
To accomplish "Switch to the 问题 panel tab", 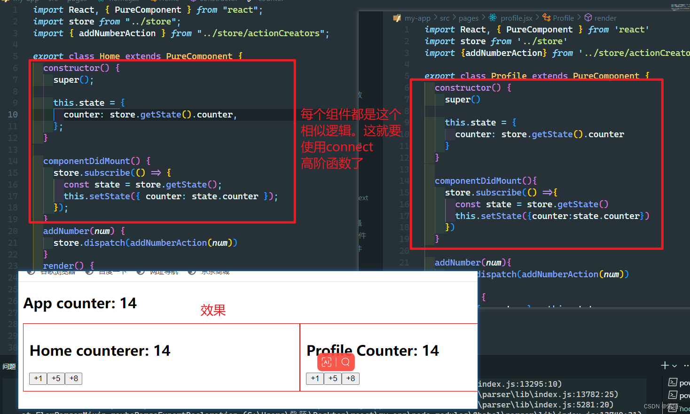I will 9,366.
